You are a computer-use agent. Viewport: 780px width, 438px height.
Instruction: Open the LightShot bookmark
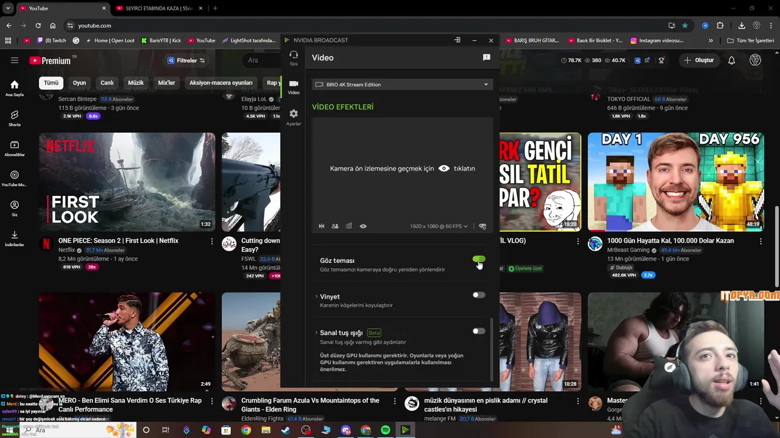pos(249,41)
